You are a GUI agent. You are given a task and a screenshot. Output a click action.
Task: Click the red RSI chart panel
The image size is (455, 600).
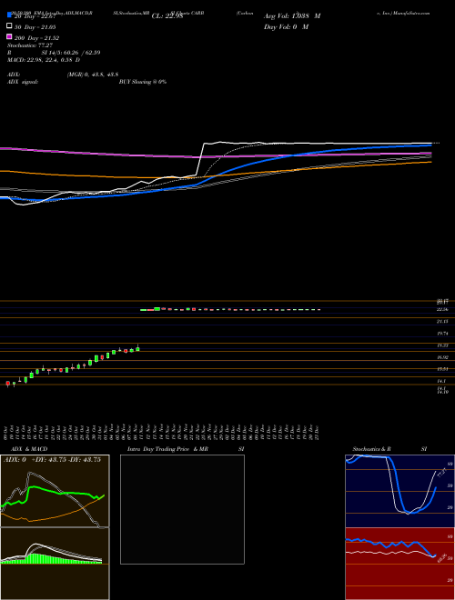(x=399, y=564)
